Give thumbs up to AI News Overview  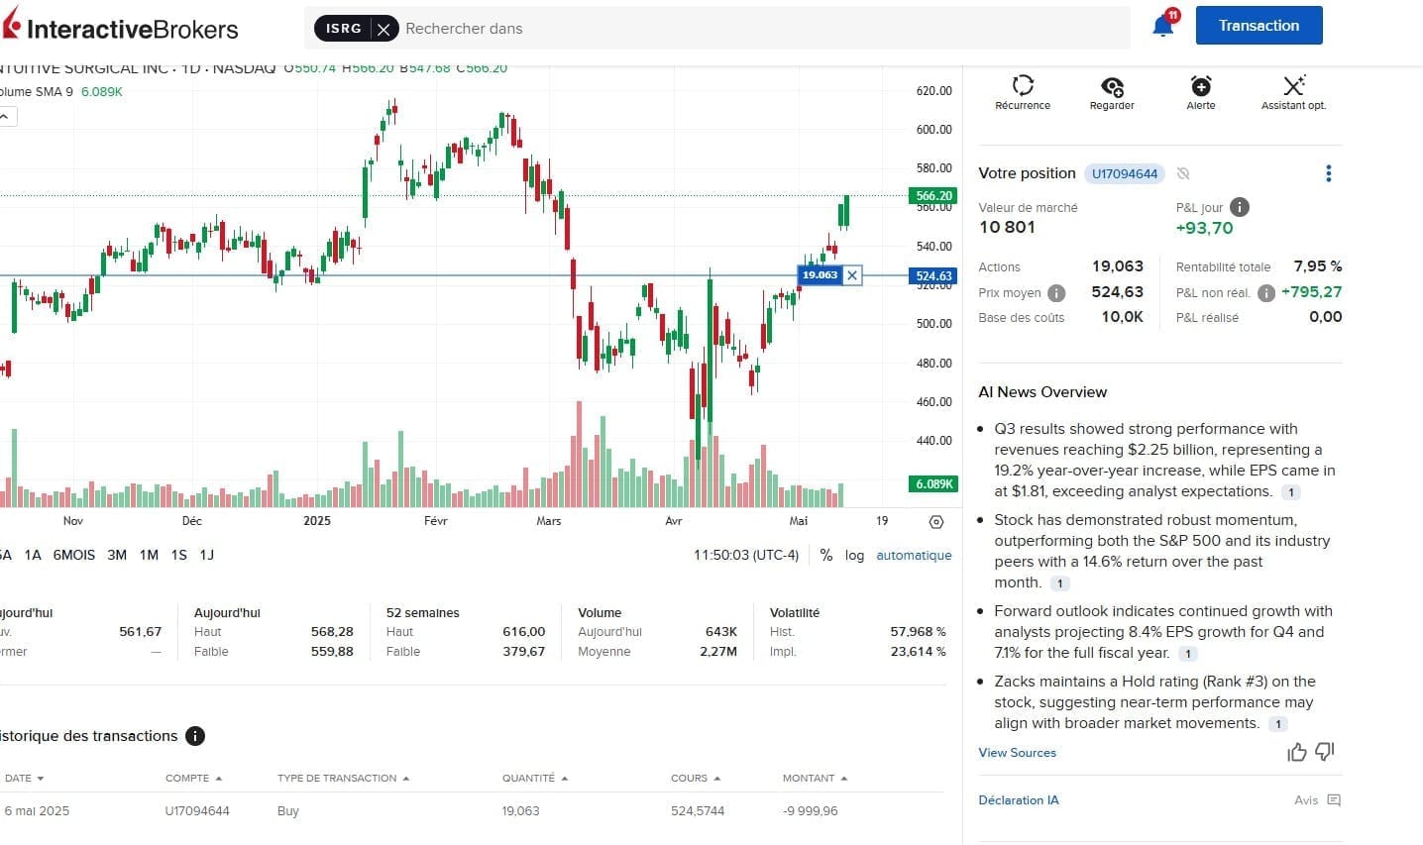1296,753
